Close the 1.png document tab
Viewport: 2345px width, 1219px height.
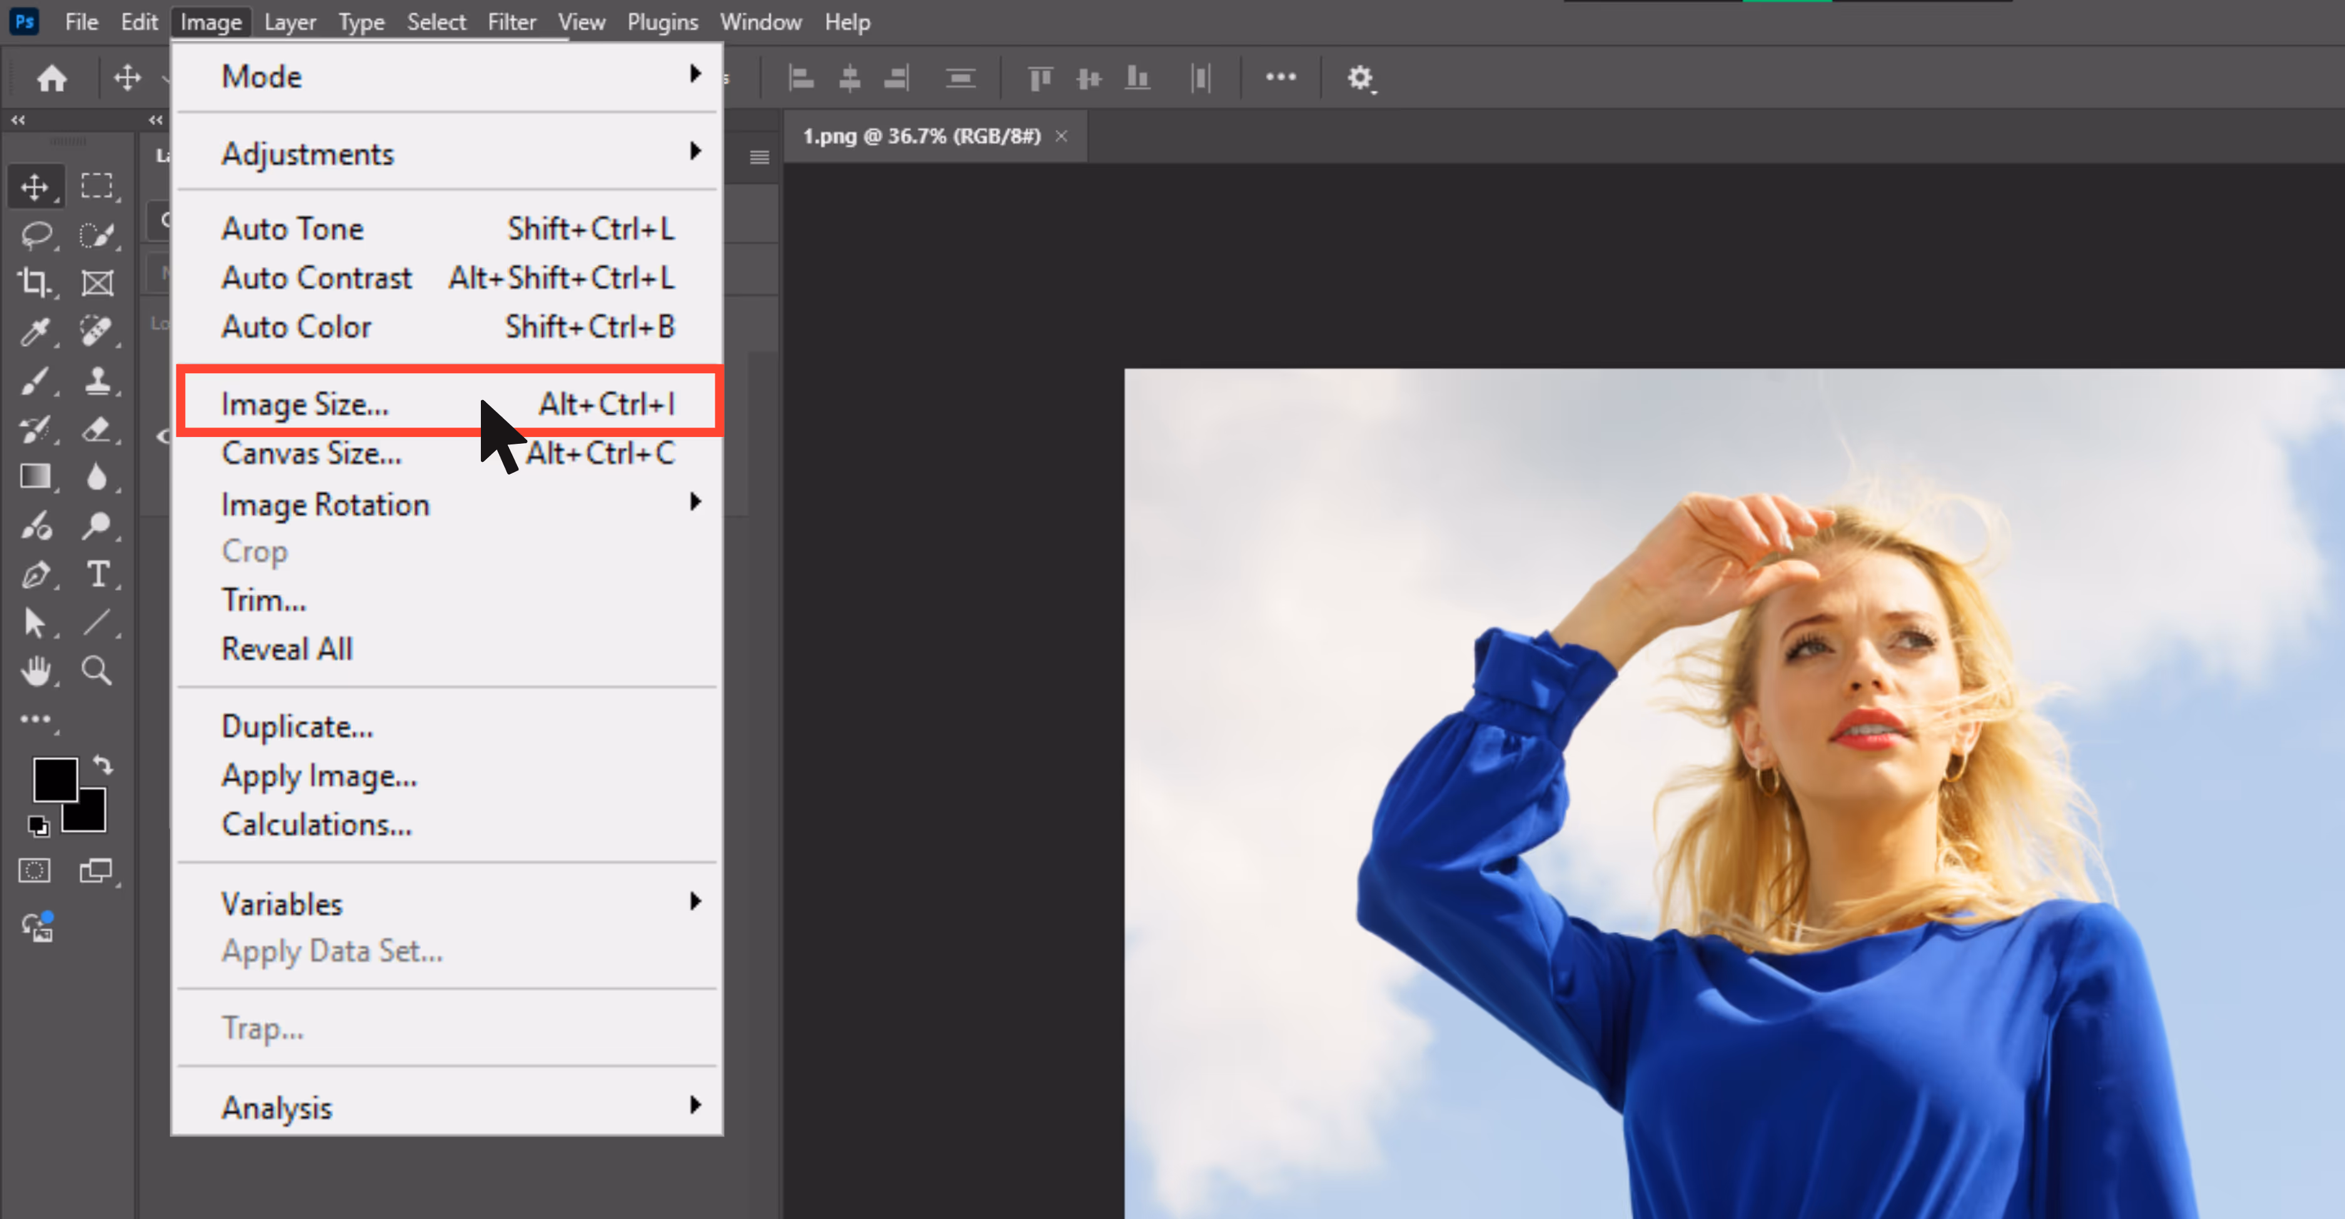point(1061,136)
